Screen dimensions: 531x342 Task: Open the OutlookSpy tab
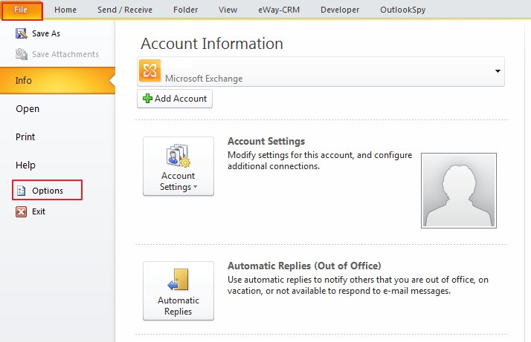click(402, 10)
